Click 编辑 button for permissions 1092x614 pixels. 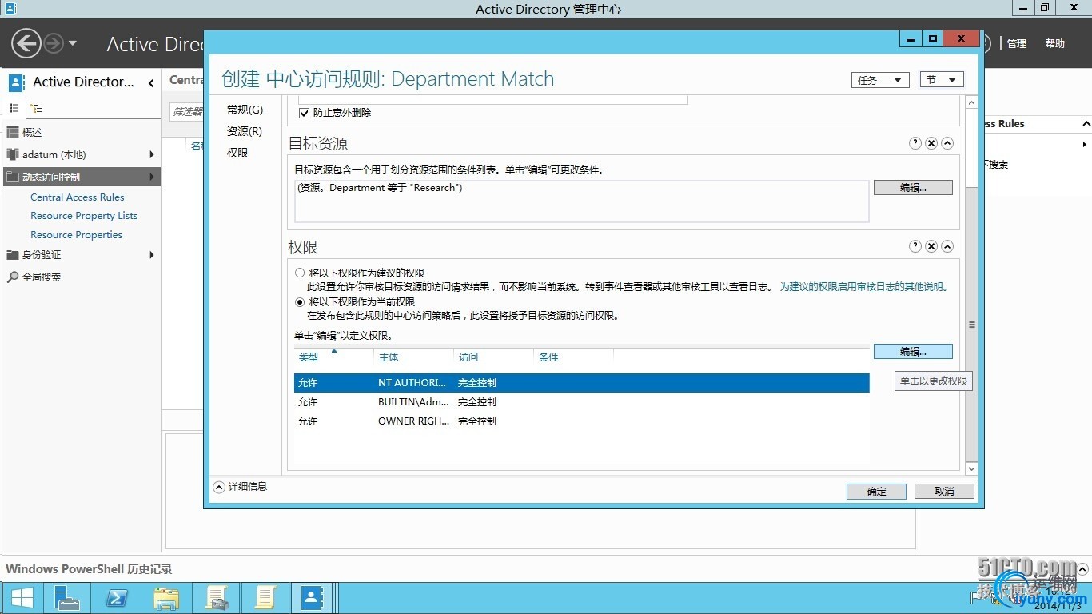913,351
